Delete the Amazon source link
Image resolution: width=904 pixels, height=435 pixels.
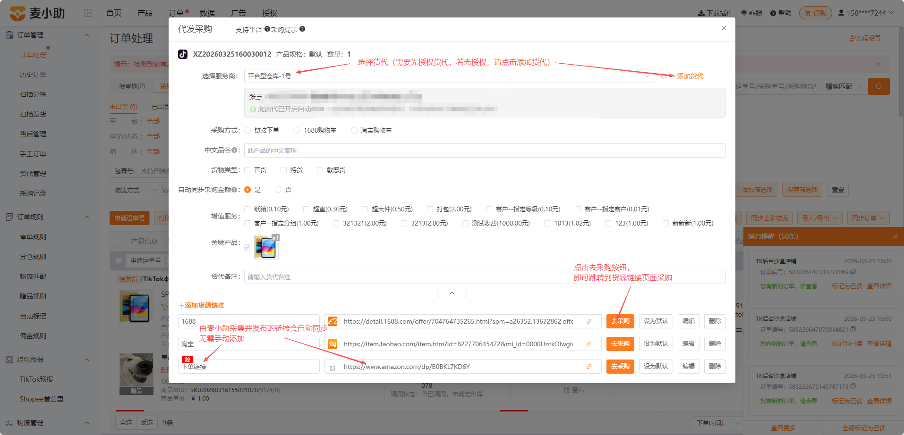coord(715,367)
